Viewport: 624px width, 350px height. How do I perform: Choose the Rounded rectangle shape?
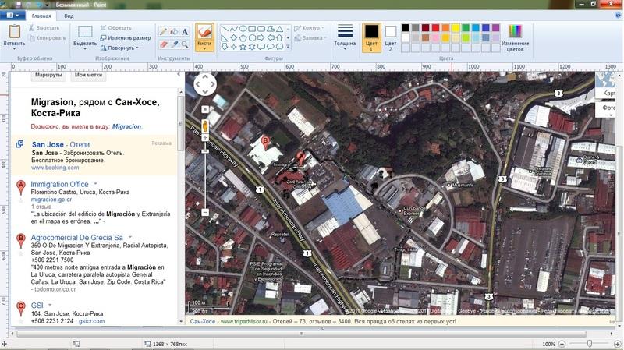[261, 29]
